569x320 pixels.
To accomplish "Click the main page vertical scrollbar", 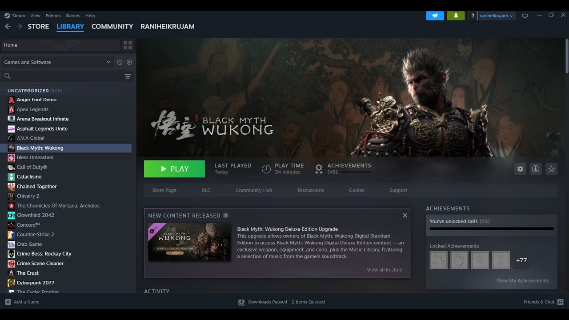I will tap(567, 56).
